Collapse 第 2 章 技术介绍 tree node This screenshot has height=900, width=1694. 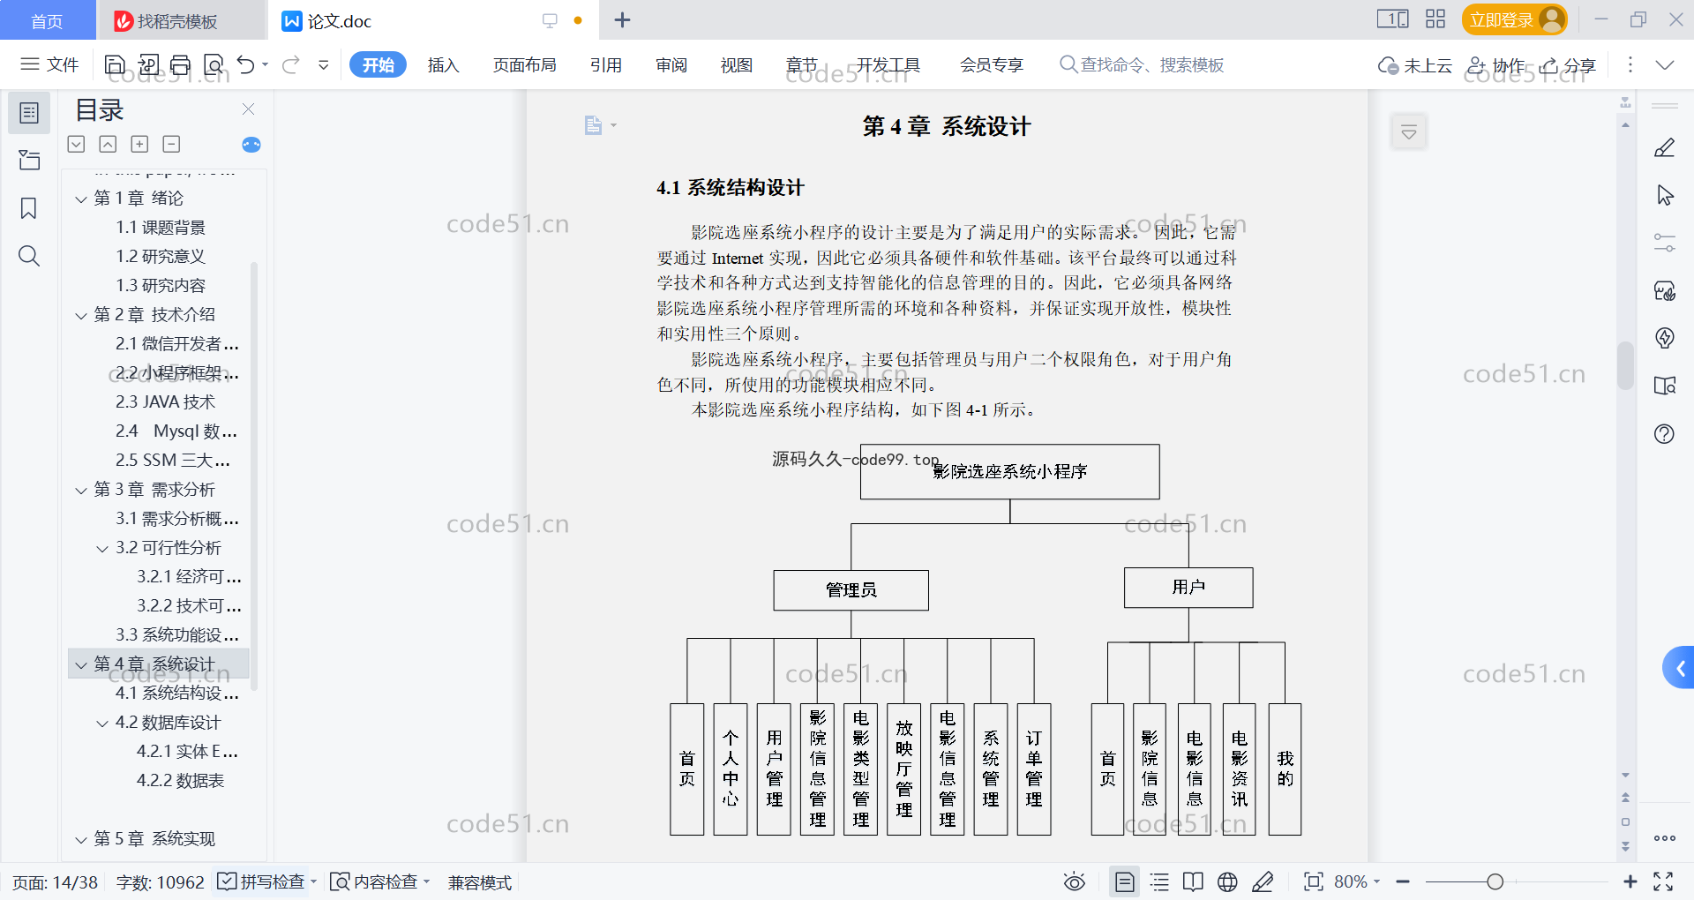(x=81, y=315)
